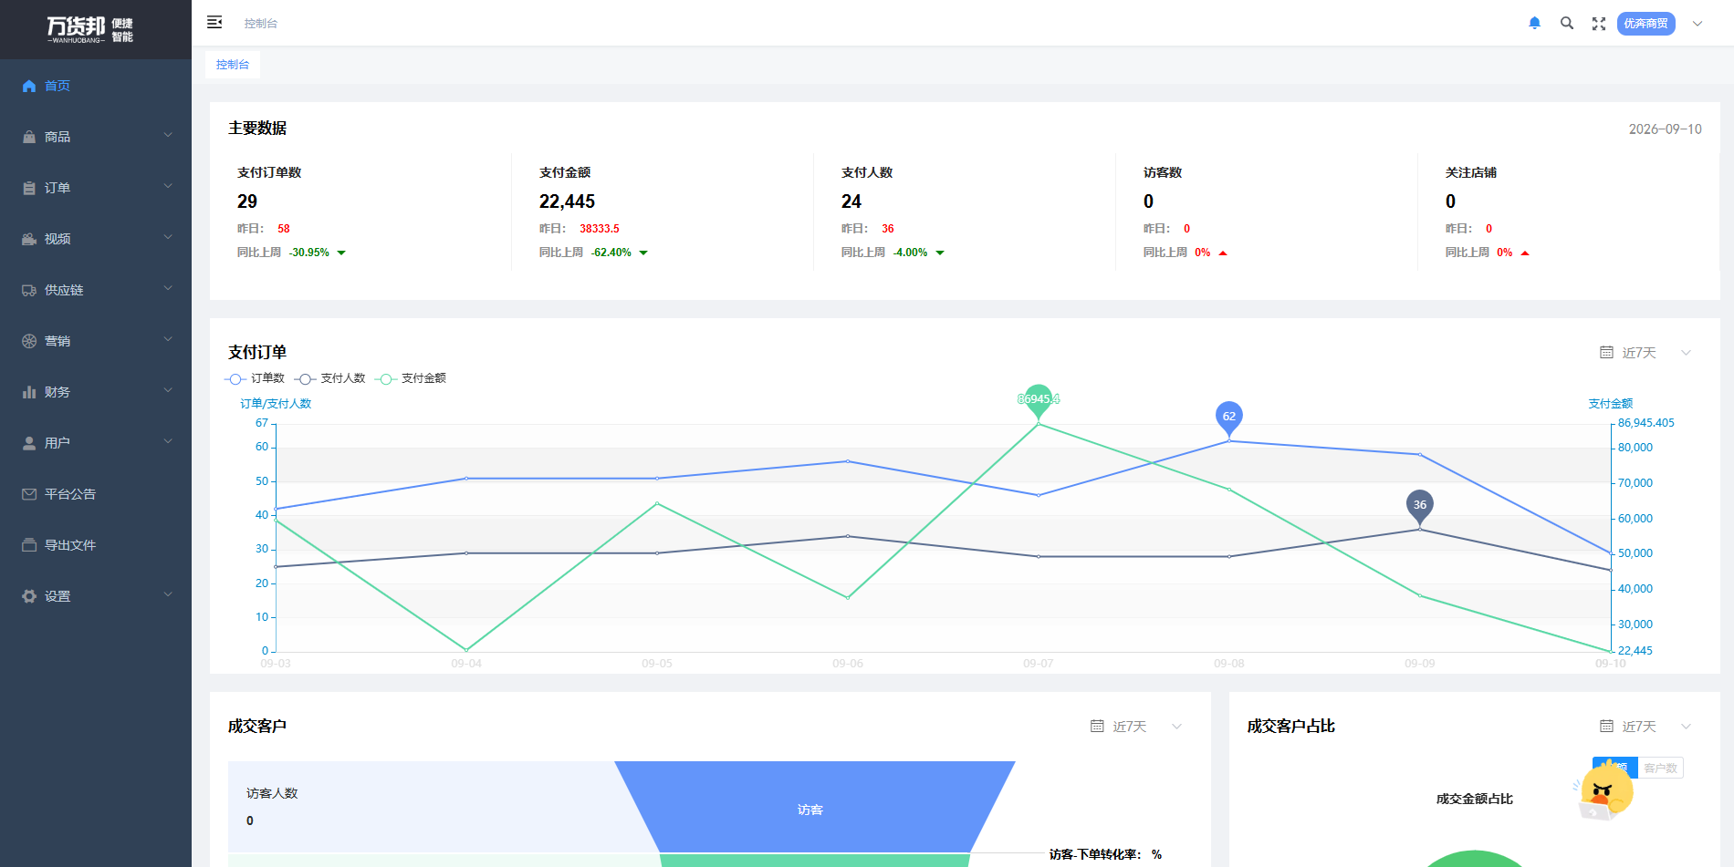The width and height of the screenshot is (1734, 867).
Task: Click the 访客数 stat label
Action: tap(1163, 172)
